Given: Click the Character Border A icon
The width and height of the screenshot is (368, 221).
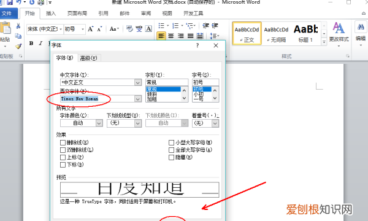Looking at the screenshot, I should [x=148, y=29].
